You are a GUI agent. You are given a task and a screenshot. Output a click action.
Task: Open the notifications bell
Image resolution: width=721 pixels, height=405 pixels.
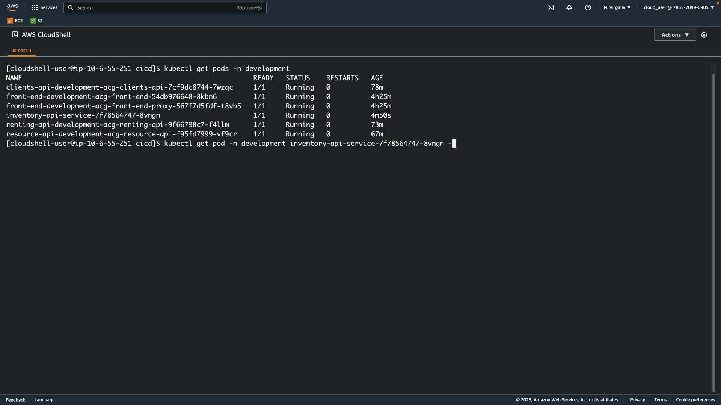(x=569, y=7)
